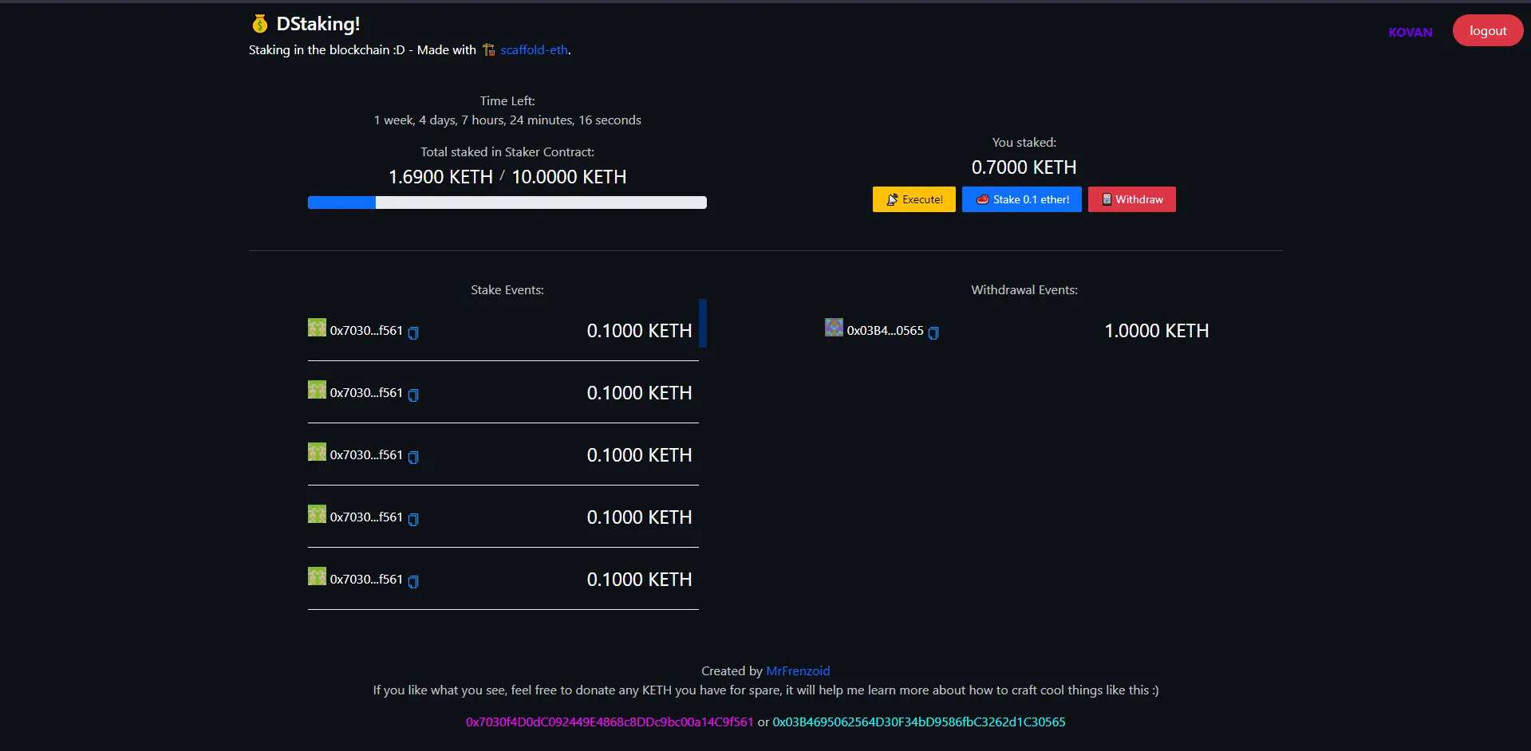The width and height of the screenshot is (1531, 751).
Task: Click the pink 0x7030 donation address
Action: [x=610, y=722]
